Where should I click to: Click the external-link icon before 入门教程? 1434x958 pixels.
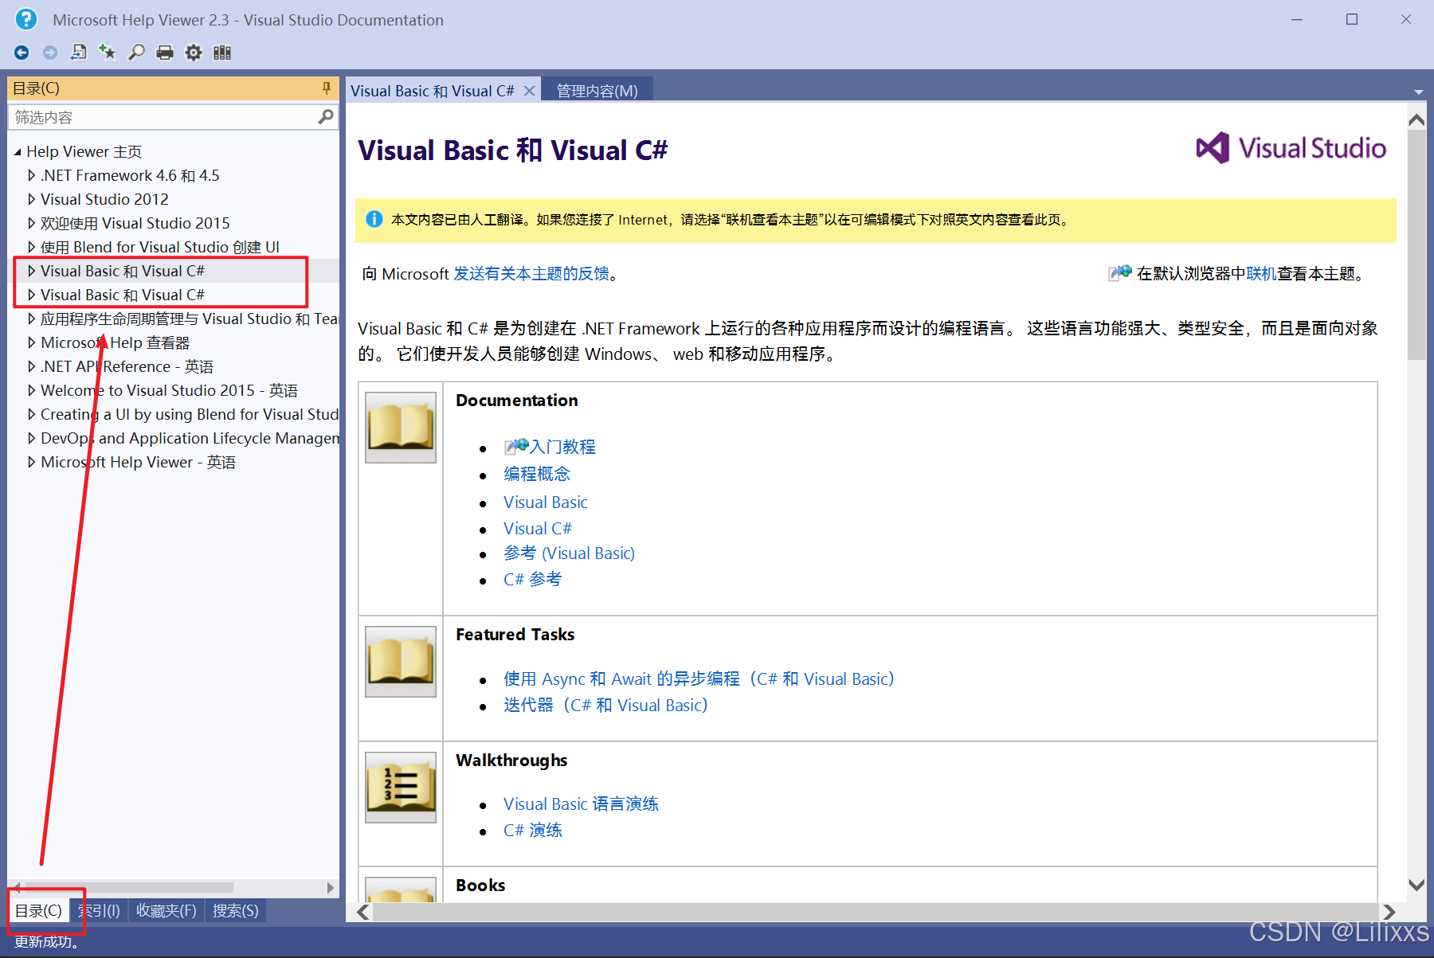(x=516, y=446)
